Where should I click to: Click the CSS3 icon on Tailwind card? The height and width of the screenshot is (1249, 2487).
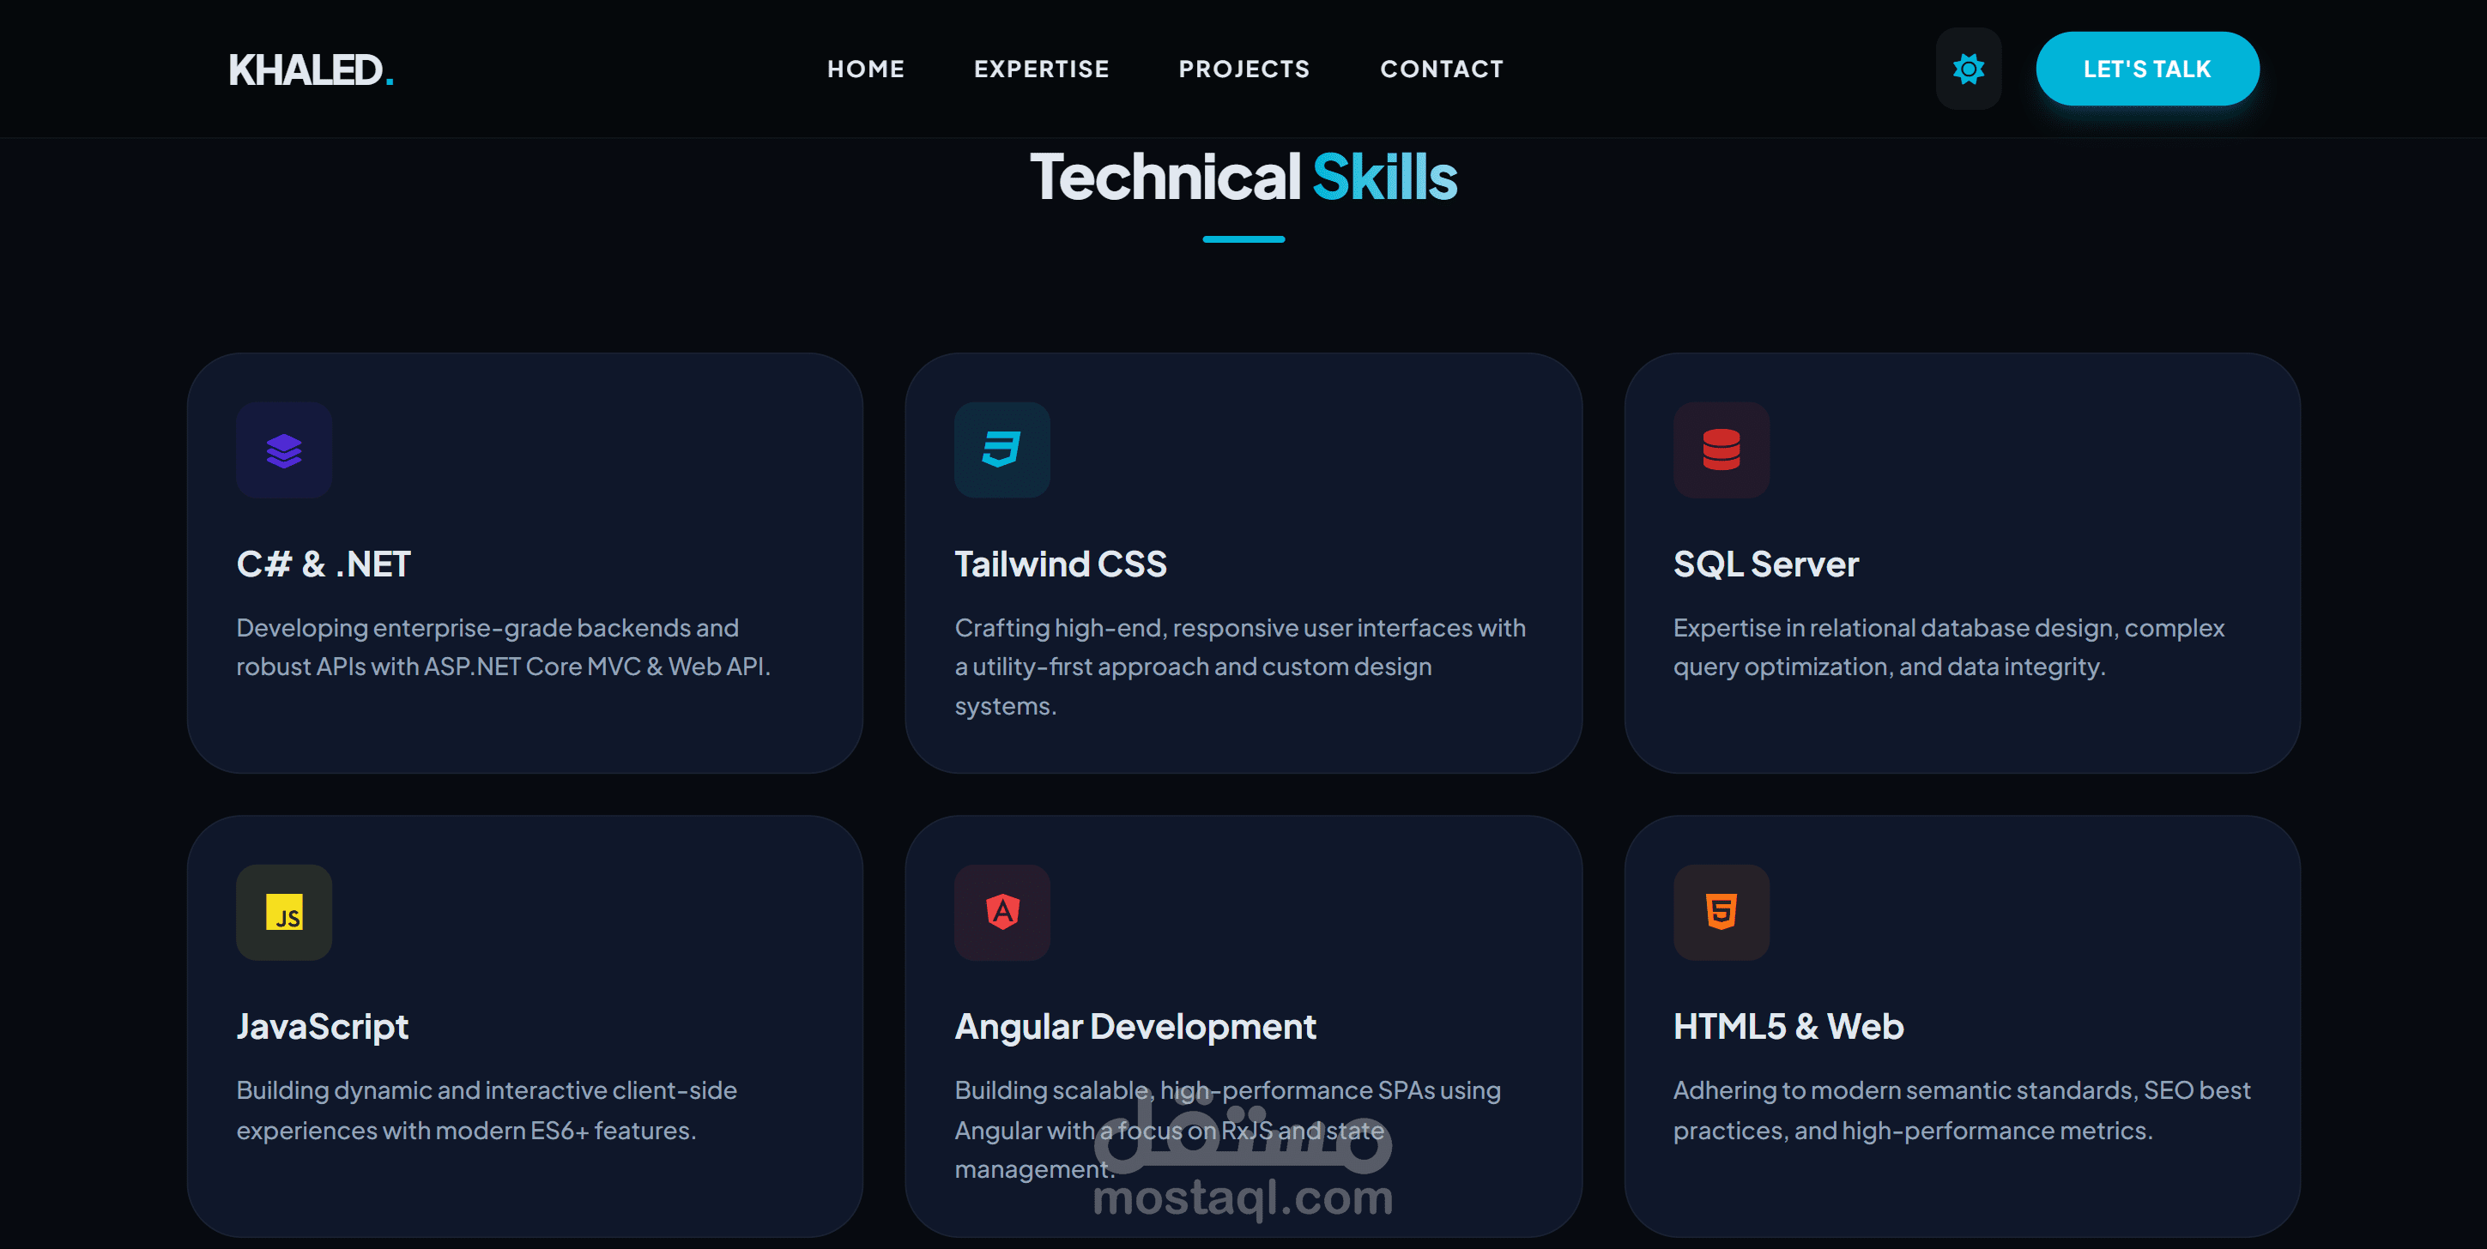(1001, 450)
